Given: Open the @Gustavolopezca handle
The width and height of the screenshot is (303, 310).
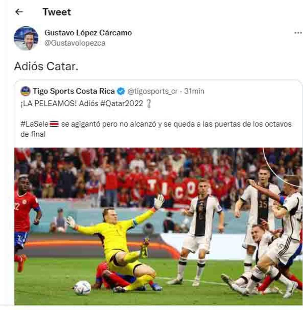Looking at the screenshot, I should (x=75, y=43).
